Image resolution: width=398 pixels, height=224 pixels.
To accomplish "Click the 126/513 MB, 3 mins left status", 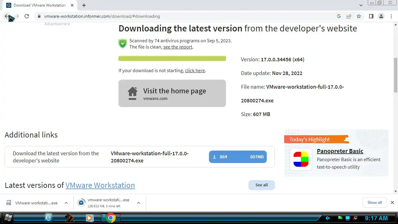I will tap(104, 206).
